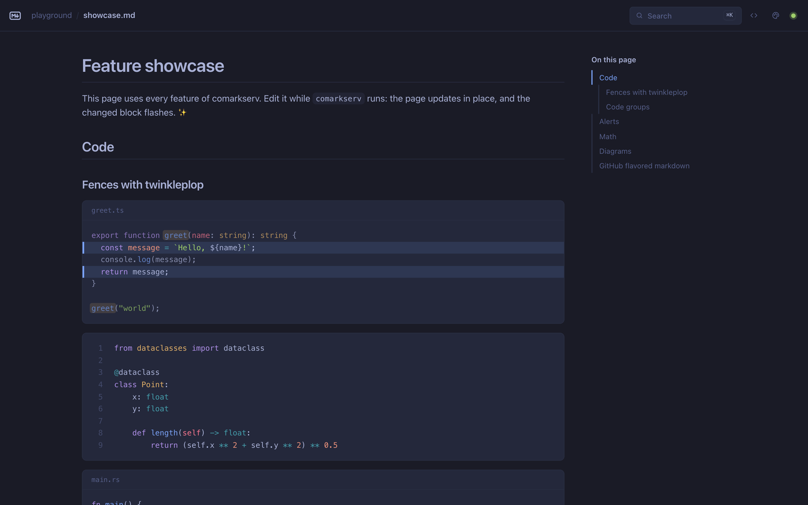
Task: Click the magnifier icon in Search
Action: pos(639,16)
